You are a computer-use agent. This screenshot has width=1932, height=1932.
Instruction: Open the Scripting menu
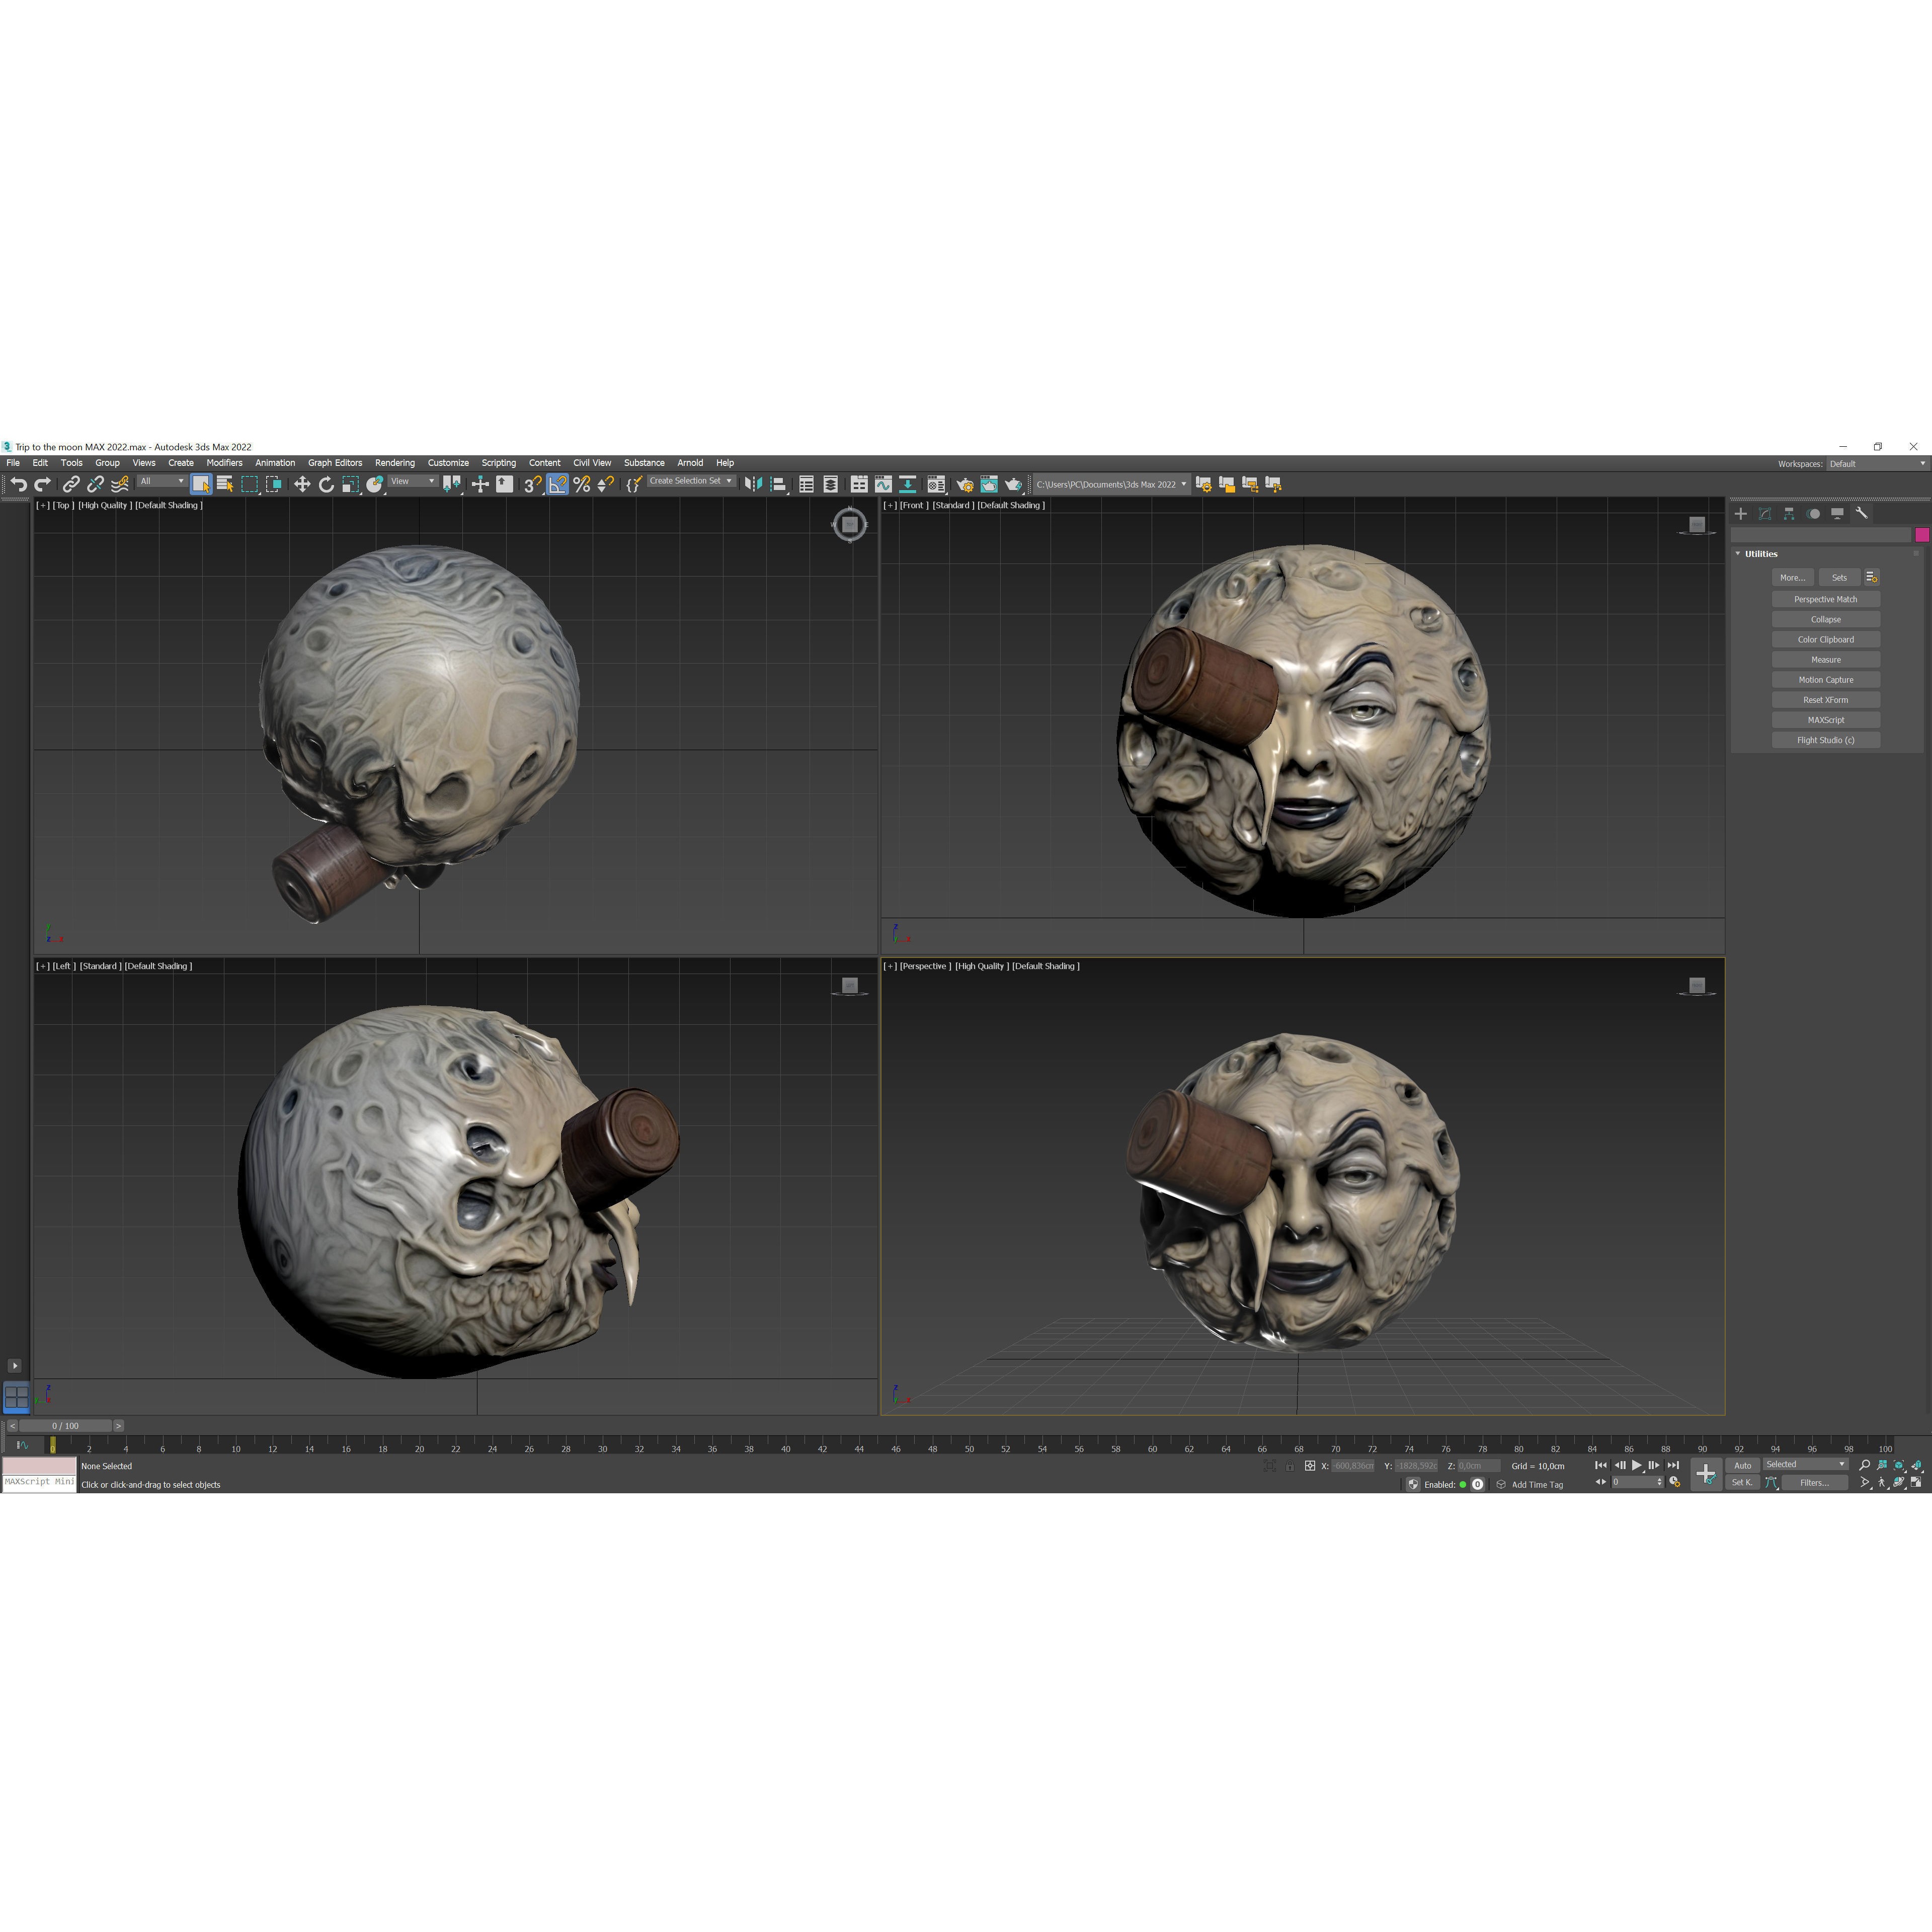click(x=499, y=463)
